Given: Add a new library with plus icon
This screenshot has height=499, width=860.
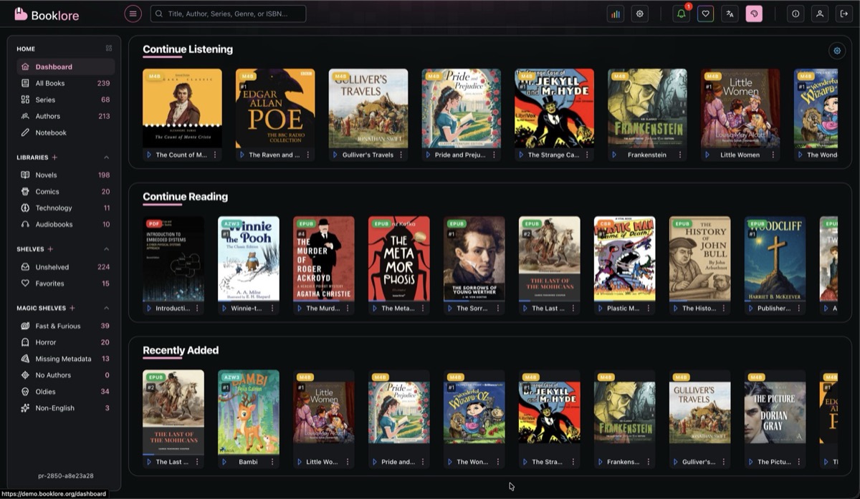Looking at the screenshot, I should point(55,158).
